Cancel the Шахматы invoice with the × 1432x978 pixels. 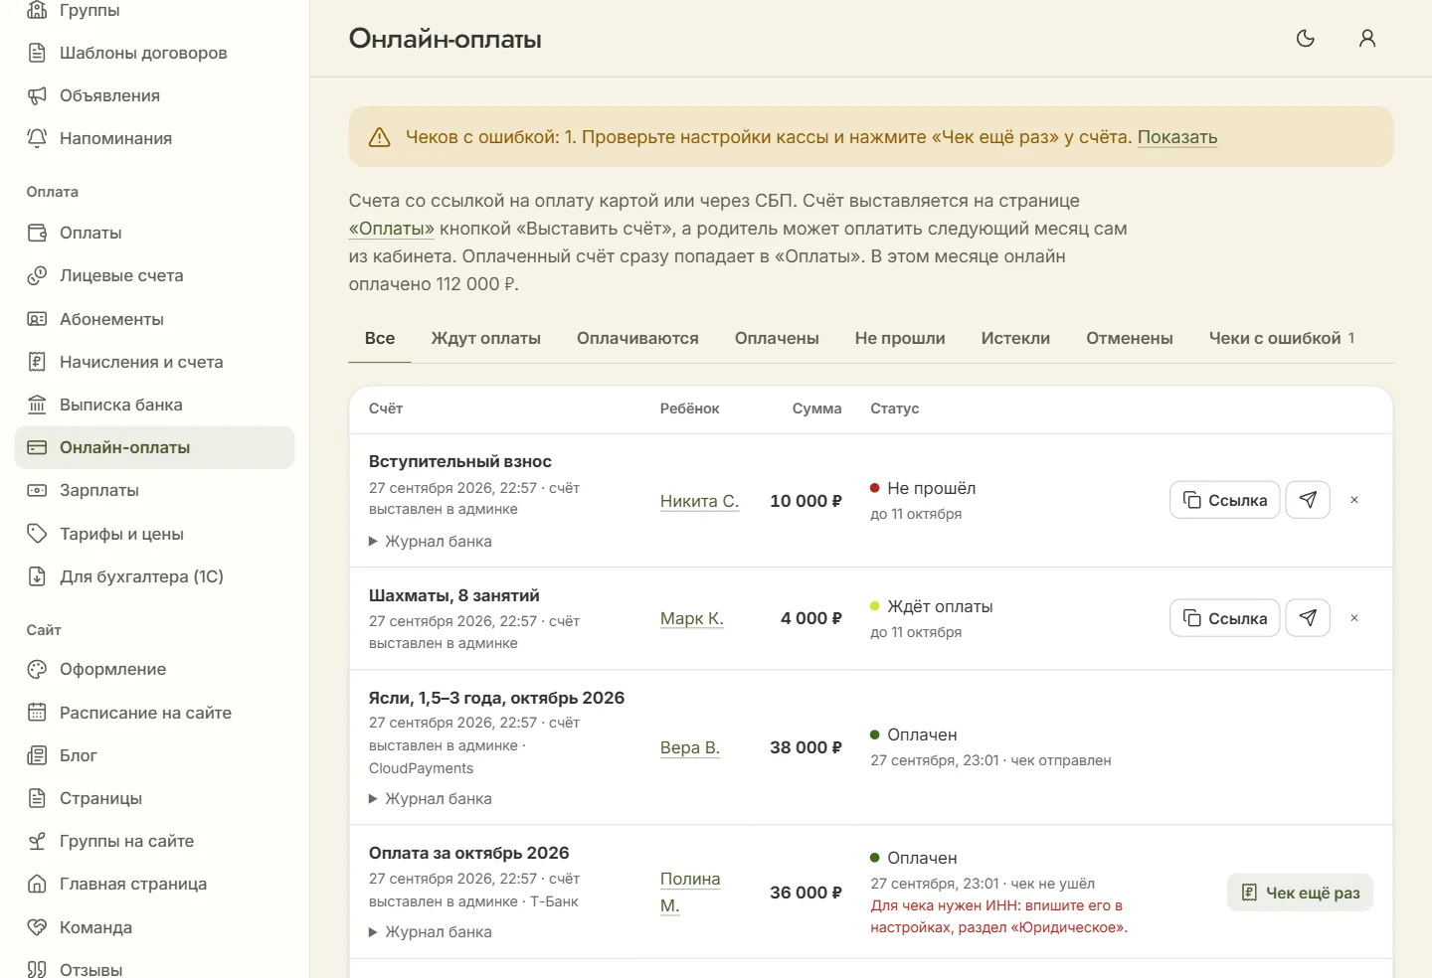pos(1354,618)
